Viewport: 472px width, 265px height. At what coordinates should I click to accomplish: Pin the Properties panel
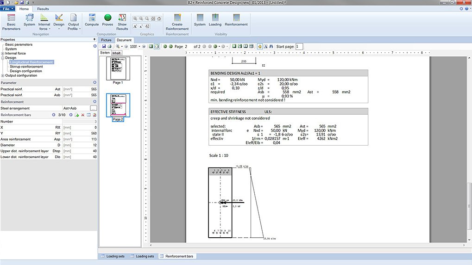[x=94, y=39]
